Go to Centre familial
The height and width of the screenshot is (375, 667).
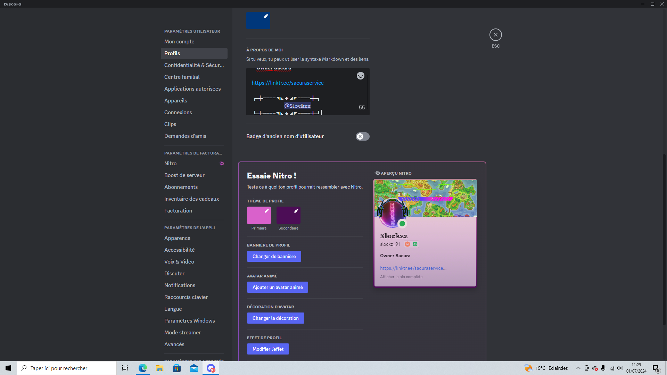coord(194,77)
